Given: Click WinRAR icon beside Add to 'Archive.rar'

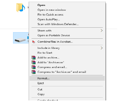Looking at the screenshot, I should click(x=34, y=62).
